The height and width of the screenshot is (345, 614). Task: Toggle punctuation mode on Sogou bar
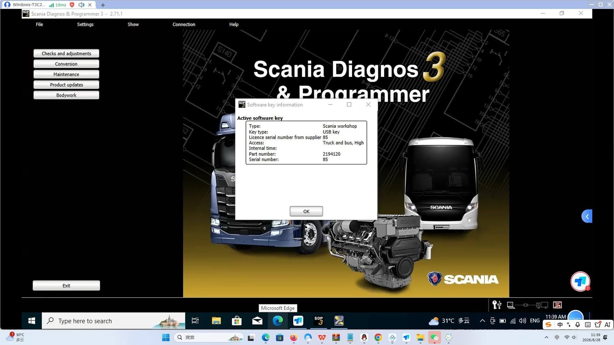pyautogui.click(x=569, y=325)
